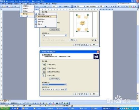Image resolution: width=139 pixels, height=110 pixels.
Task: Click the Windows Start button
Action: click(x=5, y=108)
